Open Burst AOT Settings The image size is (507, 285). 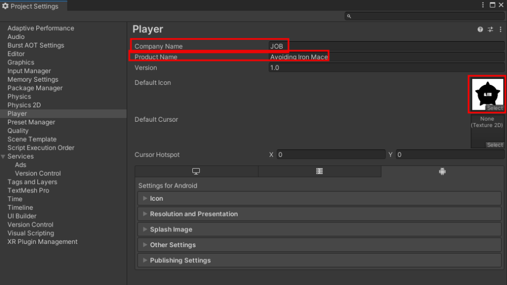coord(36,45)
